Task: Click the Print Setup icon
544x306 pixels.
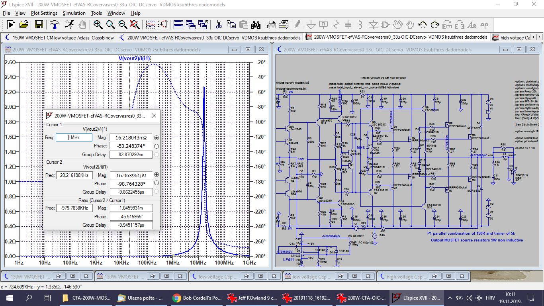Action: pos(272,25)
